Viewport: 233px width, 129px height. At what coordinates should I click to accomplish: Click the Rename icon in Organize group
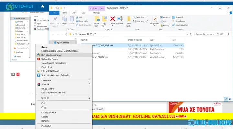[120, 19]
